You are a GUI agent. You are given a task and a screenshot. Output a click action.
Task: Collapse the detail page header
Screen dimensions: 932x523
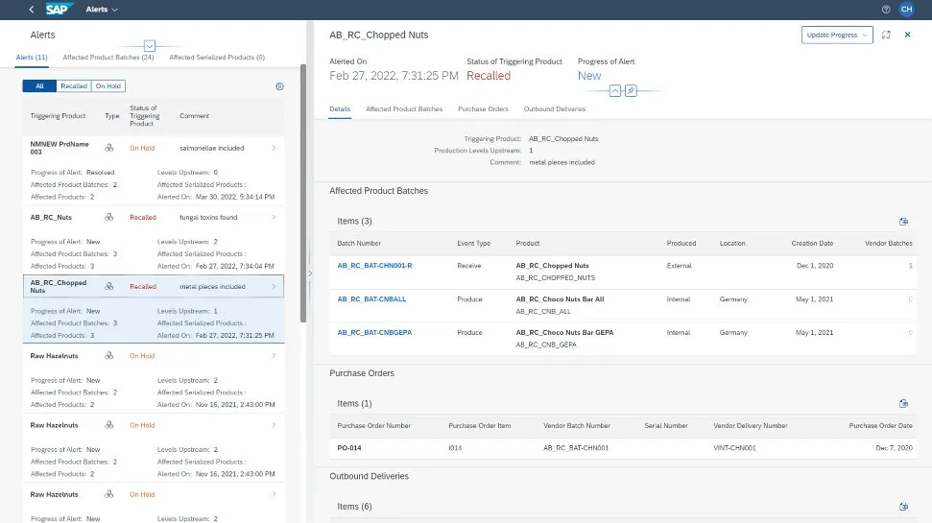[614, 90]
